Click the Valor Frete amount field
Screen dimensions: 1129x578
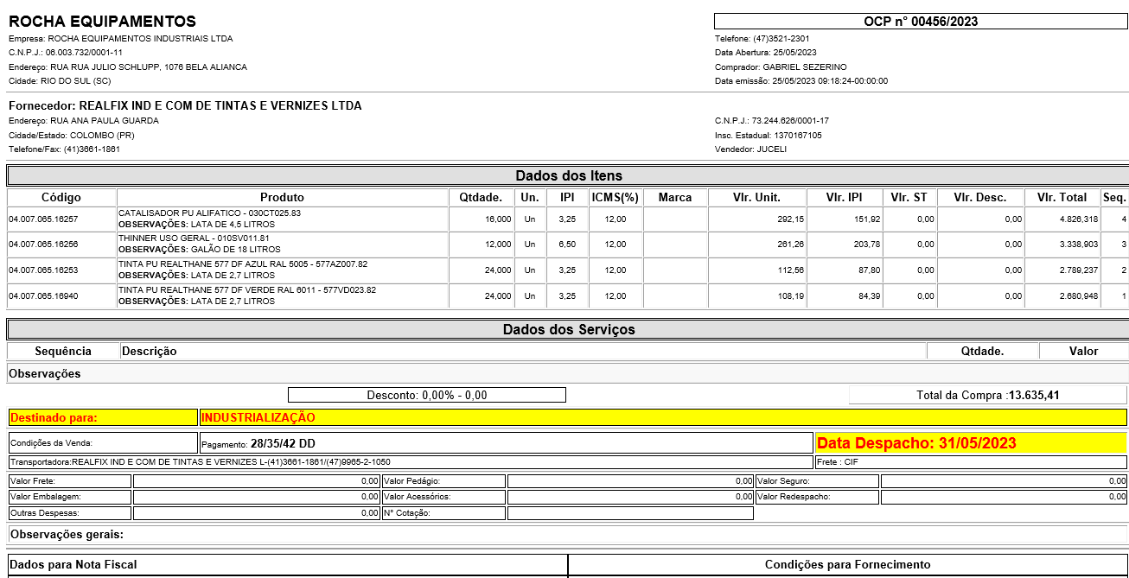click(x=256, y=480)
